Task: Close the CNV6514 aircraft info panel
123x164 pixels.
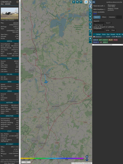Action: [x=17, y=2]
